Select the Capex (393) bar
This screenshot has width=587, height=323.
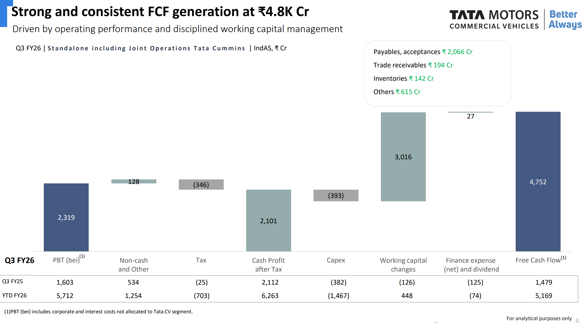click(336, 195)
